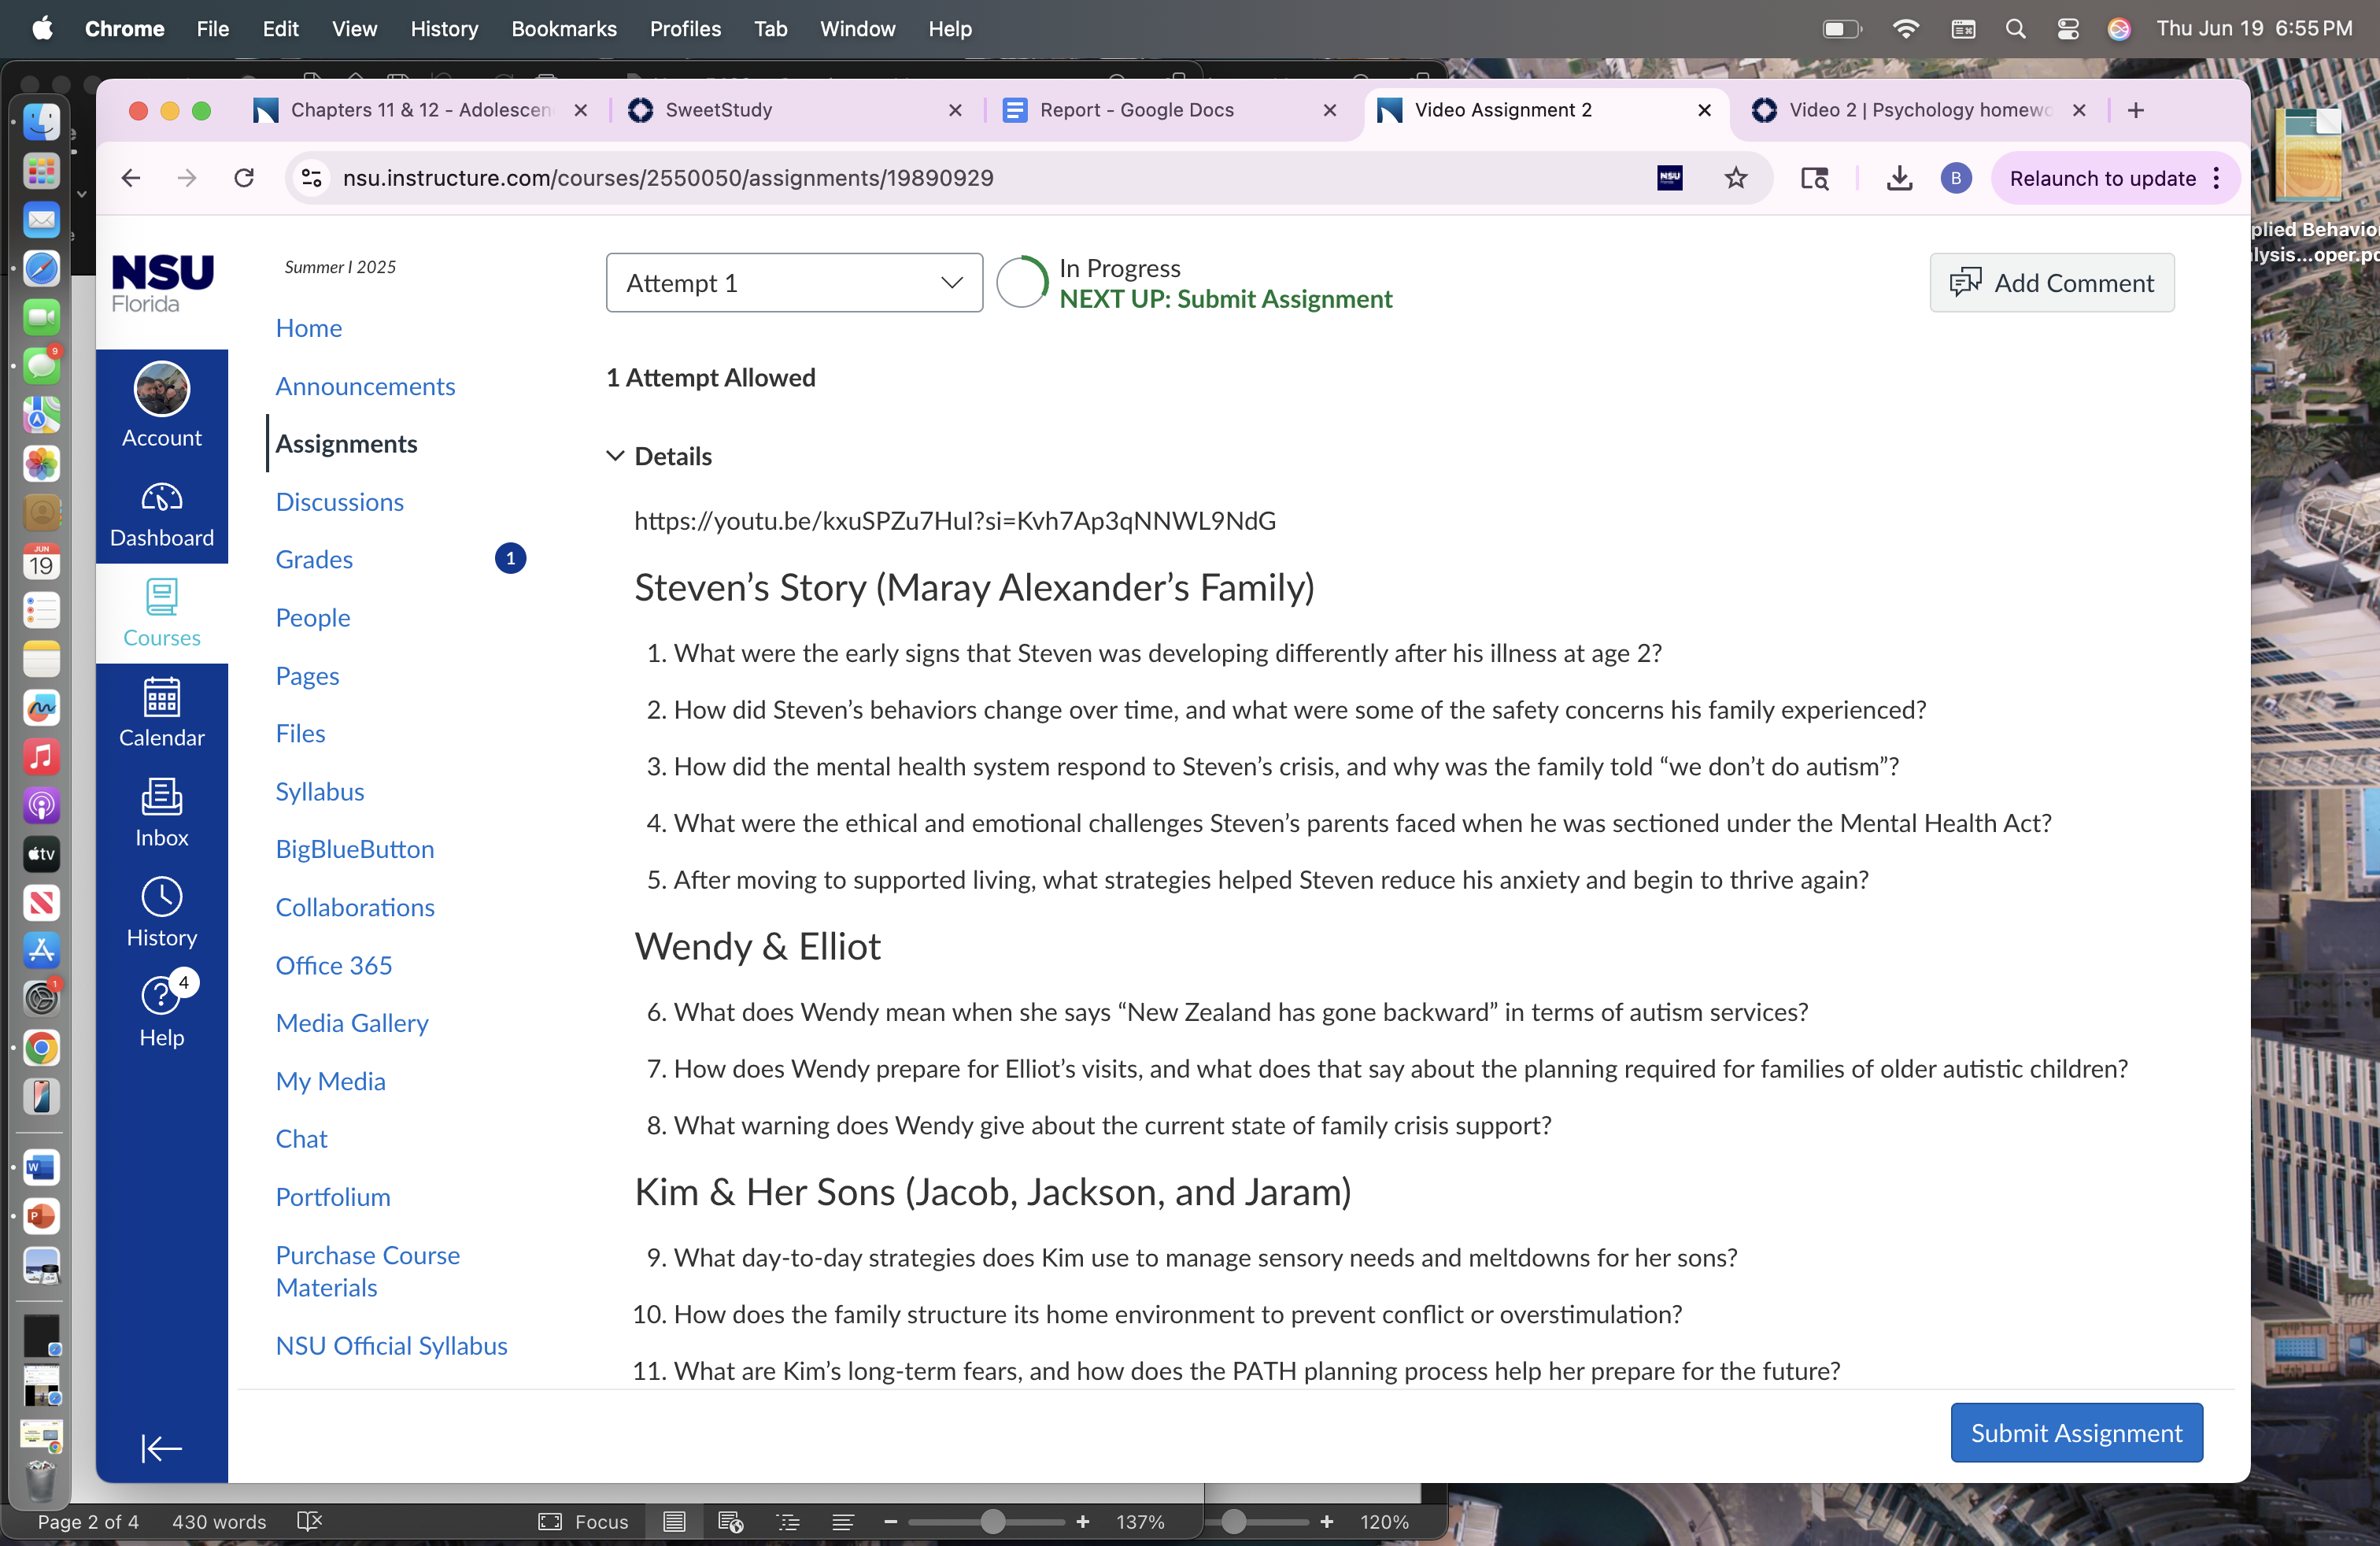The image size is (2380, 1546).
Task: Open Courses in Canvas global navigation
Action: coord(161,613)
